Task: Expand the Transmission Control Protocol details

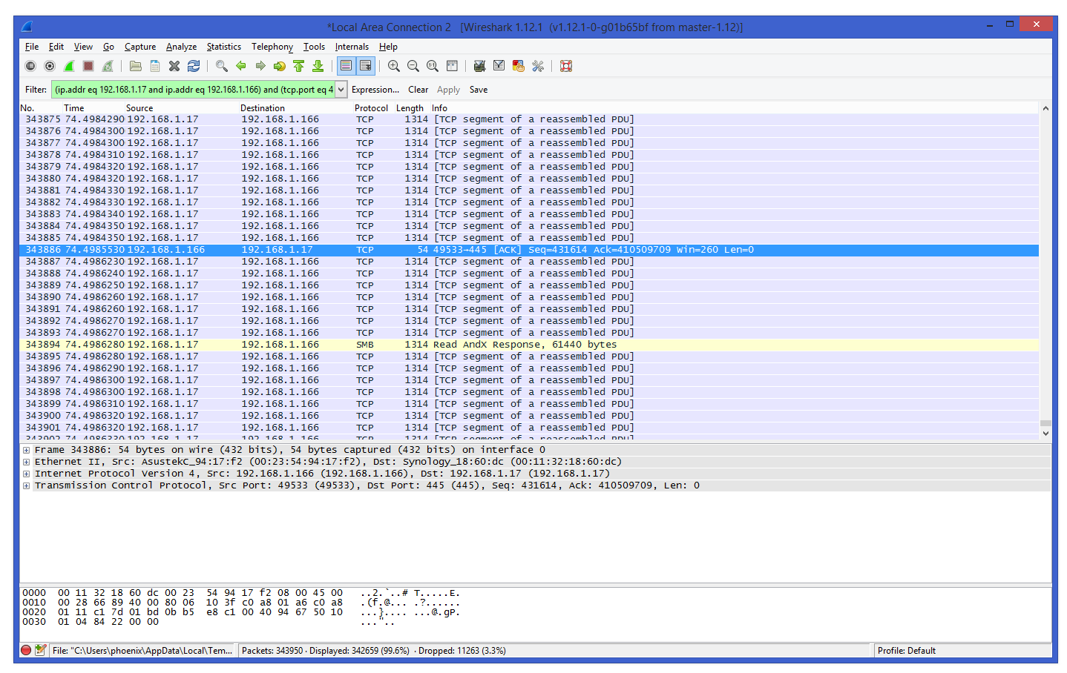Action: click(26, 485)
